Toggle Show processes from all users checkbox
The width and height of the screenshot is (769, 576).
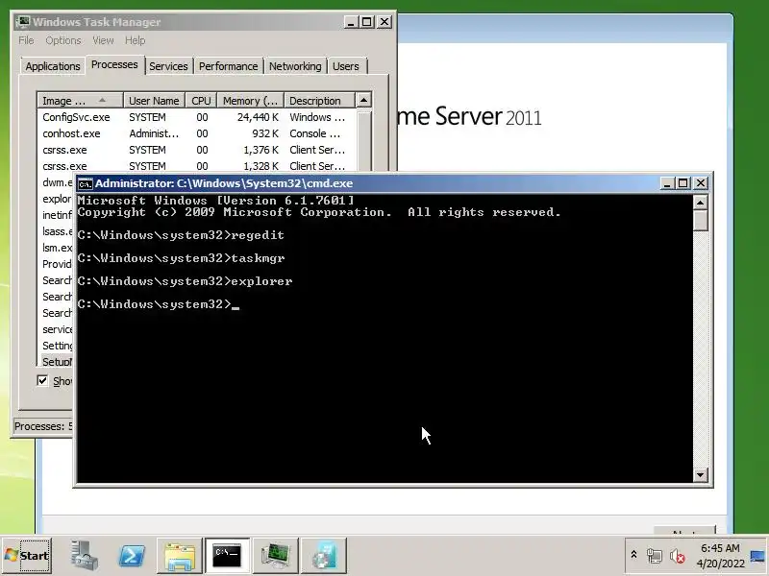tap(42, 380)
